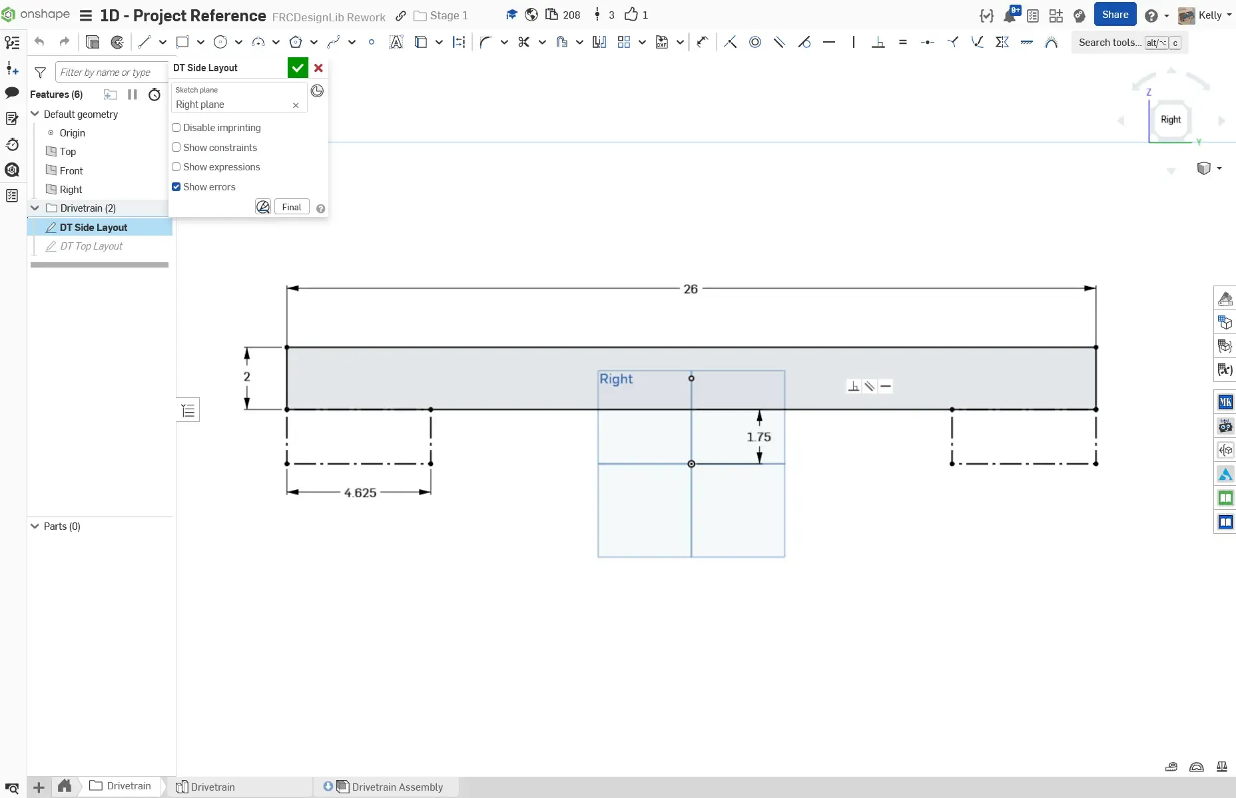This screenshot has height=798, width=1236.
Task: Apply the Perpendicular constraint tool
Action: tap(878, 43)
